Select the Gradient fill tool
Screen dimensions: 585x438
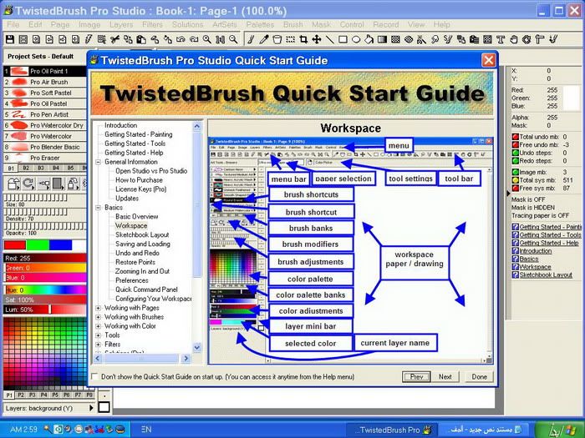coord(382,39)
